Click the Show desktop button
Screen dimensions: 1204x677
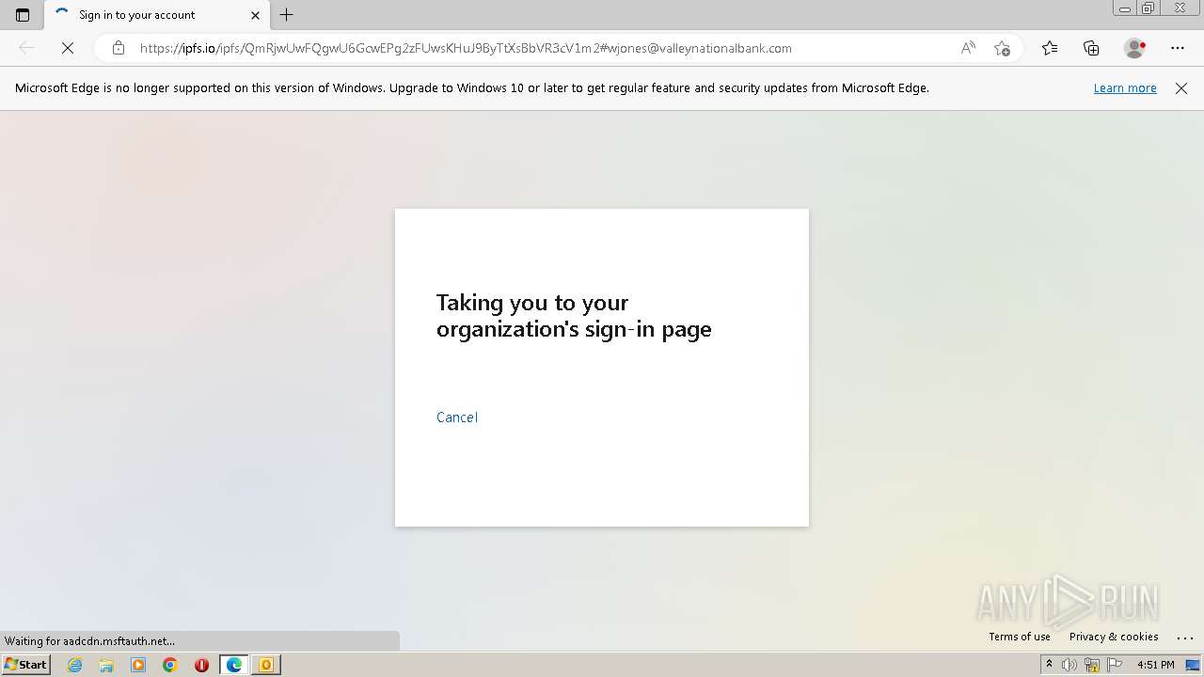point(1194,665)
